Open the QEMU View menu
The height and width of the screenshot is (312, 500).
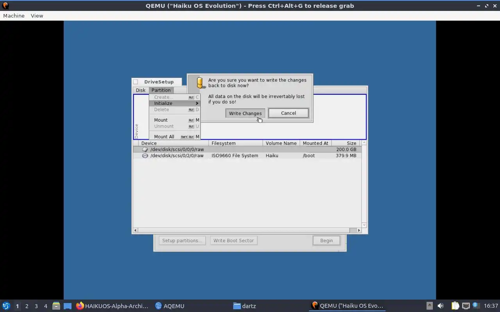[x=37, y=16]
